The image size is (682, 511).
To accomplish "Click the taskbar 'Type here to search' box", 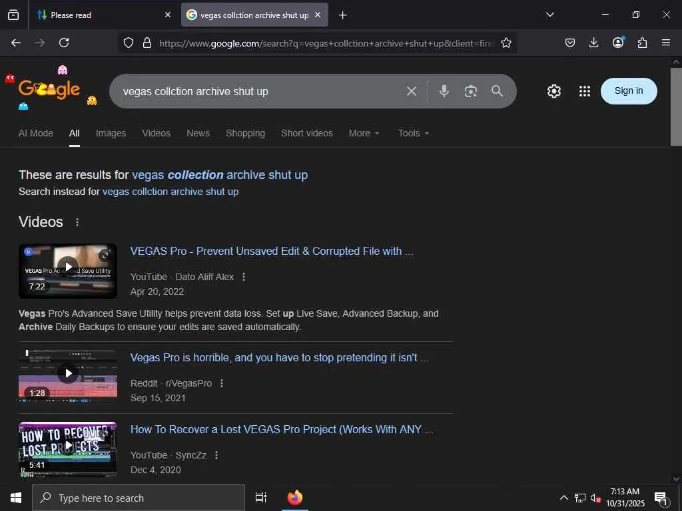I will tap(139, 498).
